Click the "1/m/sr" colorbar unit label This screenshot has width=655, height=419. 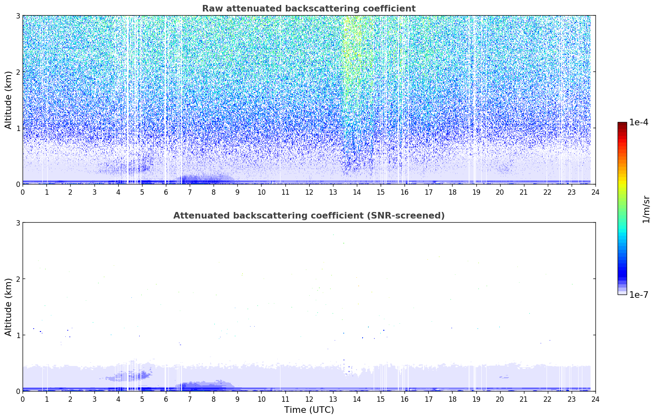[646, 209]
